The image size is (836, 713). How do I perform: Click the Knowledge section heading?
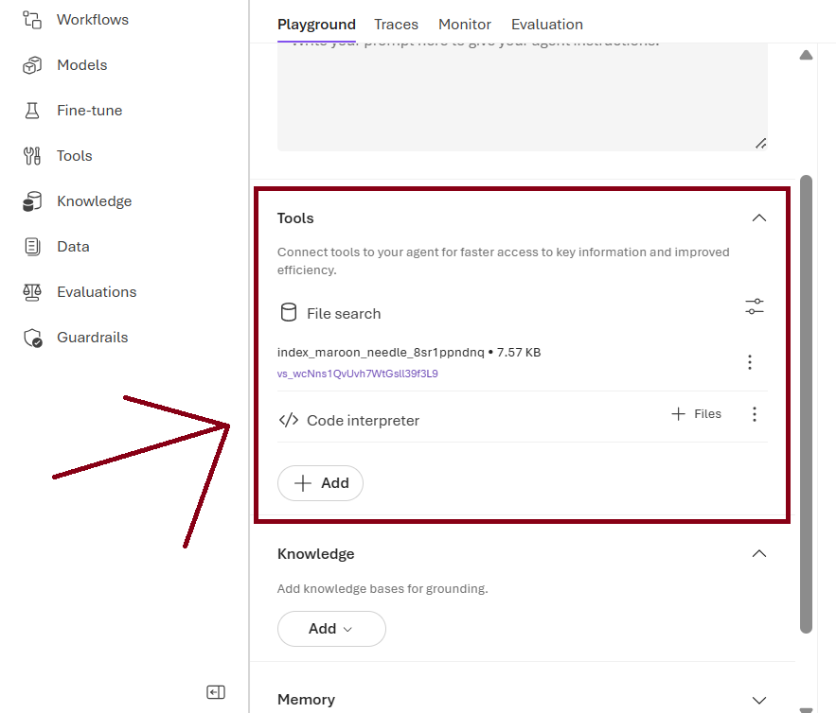(x=315, y=554)
